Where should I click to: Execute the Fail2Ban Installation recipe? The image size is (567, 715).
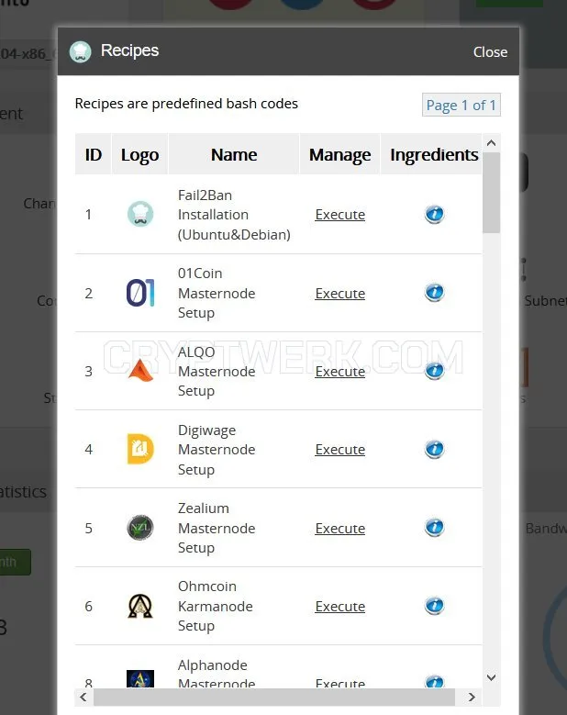(x=340, y=215)
